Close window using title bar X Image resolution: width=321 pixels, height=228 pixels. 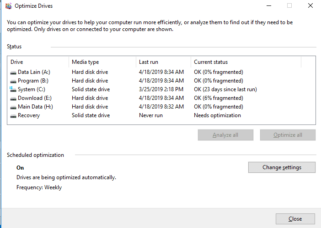[x=310, y=6]
